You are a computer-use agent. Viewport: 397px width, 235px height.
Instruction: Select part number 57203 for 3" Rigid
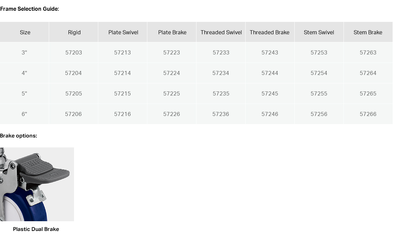pyautogui.click(x=74, y=53)
